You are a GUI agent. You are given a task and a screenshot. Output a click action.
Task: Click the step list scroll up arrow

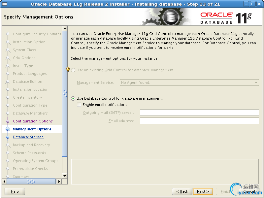(x=65, y=28)
